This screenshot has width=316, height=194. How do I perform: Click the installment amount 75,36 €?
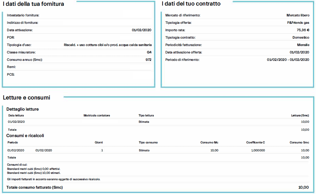coord(303,30)
